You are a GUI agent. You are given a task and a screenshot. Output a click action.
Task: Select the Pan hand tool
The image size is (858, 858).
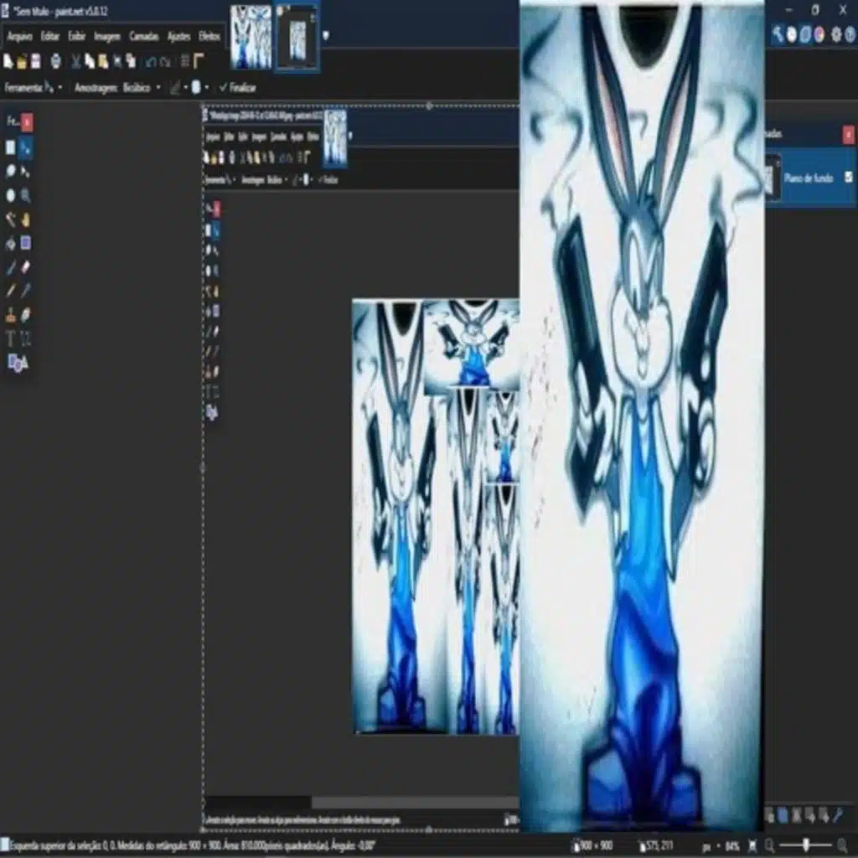(26, 220)
